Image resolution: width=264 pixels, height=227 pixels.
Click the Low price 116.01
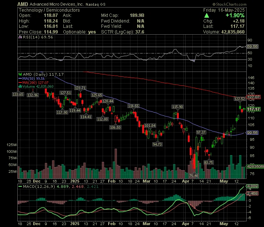(x=51, y=26)
